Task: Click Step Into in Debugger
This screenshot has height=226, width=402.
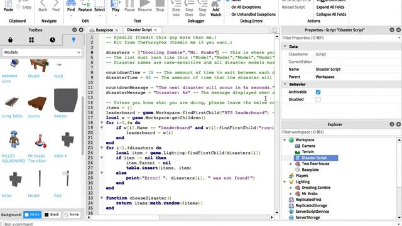Action: [176, 8]
